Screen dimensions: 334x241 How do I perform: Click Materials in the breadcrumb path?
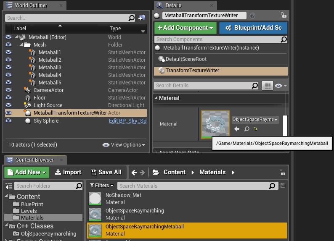pyautogui.click(x=212, y=172)
